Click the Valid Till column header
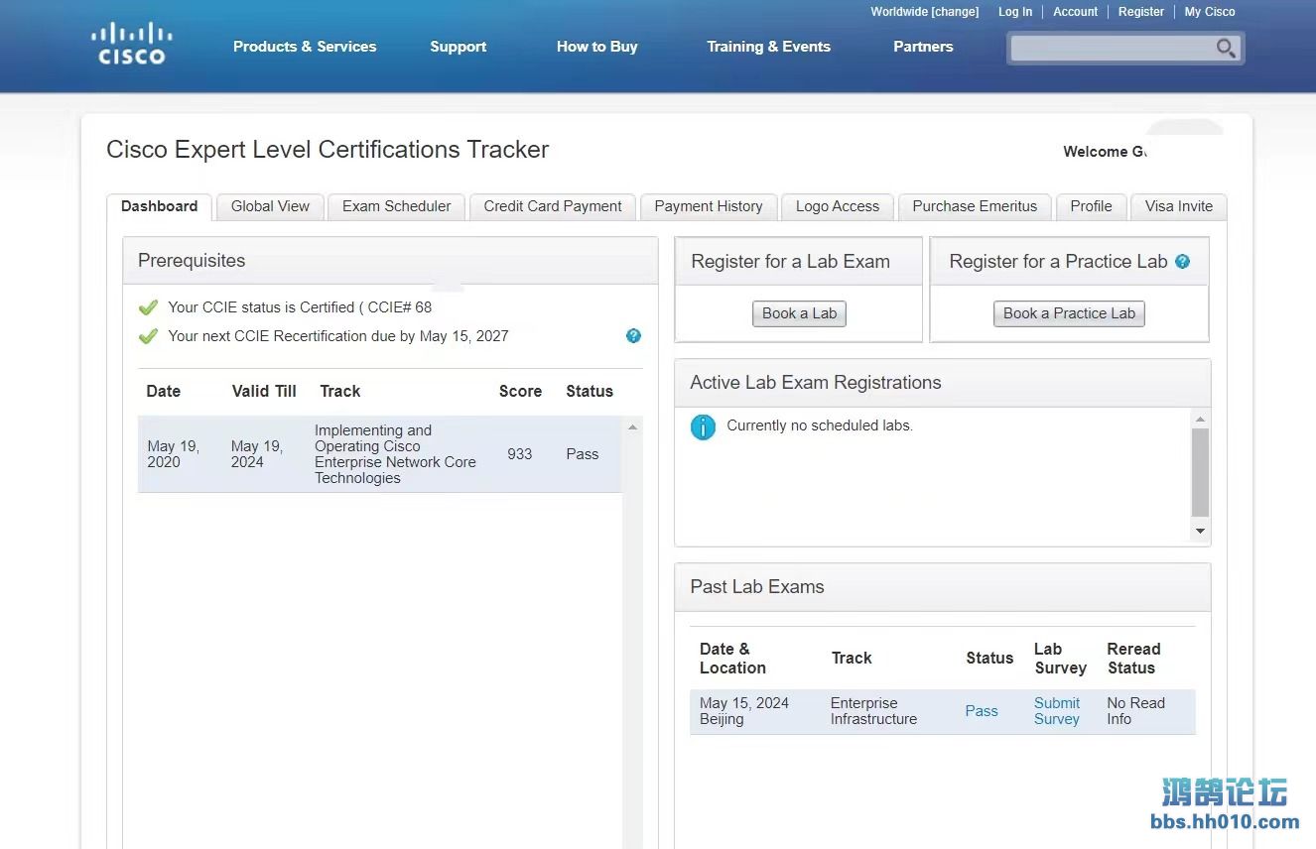 264,391
